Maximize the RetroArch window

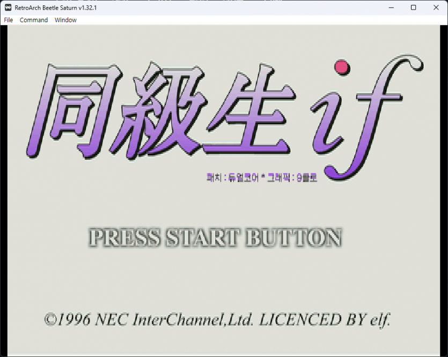point(413,8)
